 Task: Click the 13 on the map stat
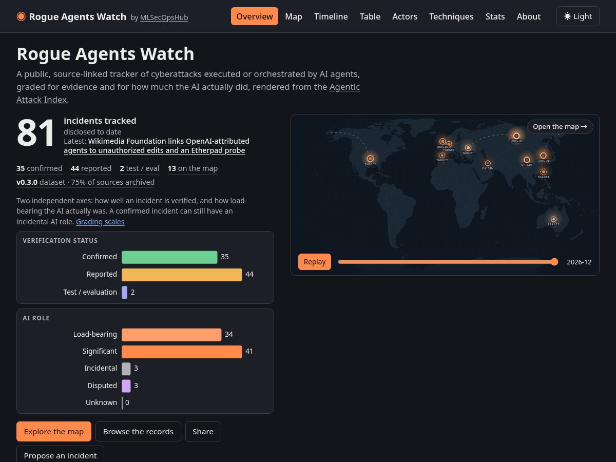coord(192,168)
